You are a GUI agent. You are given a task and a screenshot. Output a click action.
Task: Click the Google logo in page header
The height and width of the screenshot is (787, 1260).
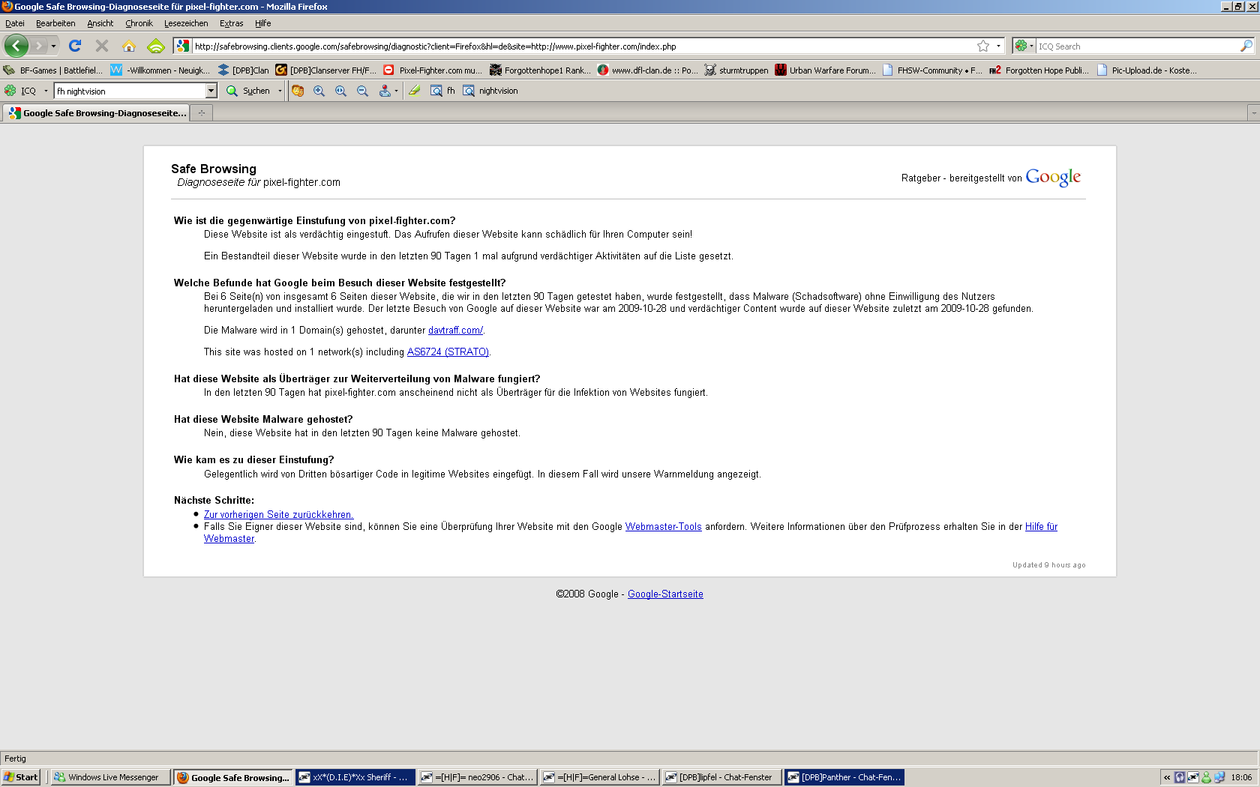pos(1053,177)
